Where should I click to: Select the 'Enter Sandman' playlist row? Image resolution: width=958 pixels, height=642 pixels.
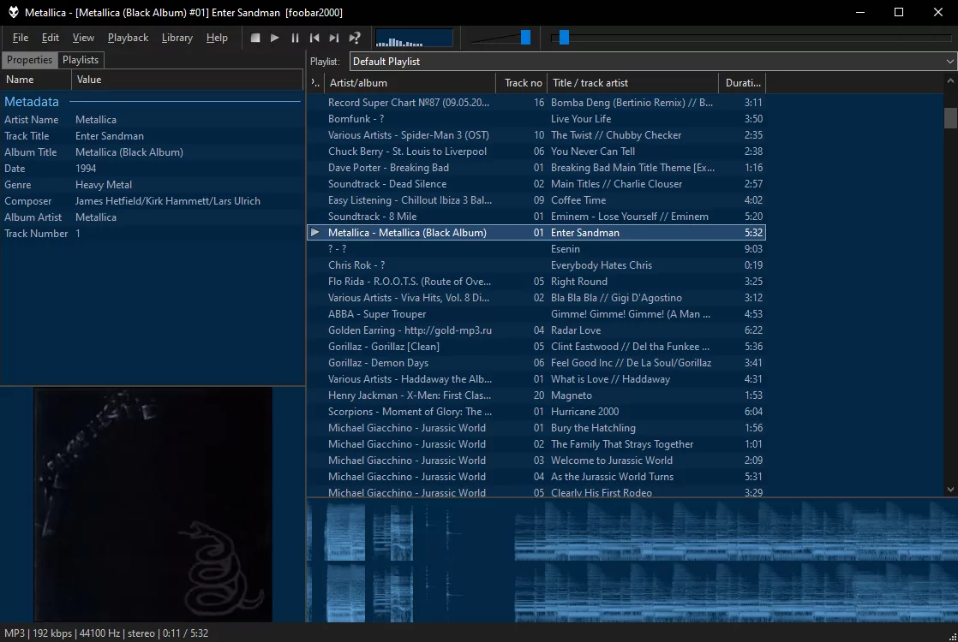tap(536, 233)
